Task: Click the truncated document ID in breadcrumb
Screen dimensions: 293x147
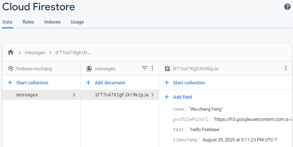Action: [73, 53]
